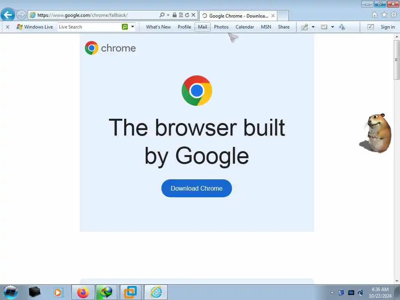Screen dimensions: 400x300
Task: Click the Show desktop strip
Action: click(x=397, y=292)
